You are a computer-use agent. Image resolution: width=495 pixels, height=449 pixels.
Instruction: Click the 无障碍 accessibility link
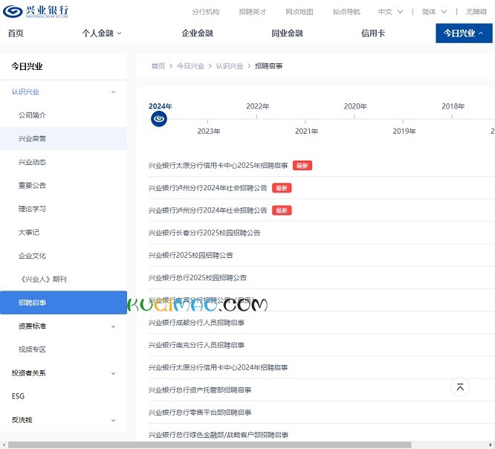click(x=476, y=12)
